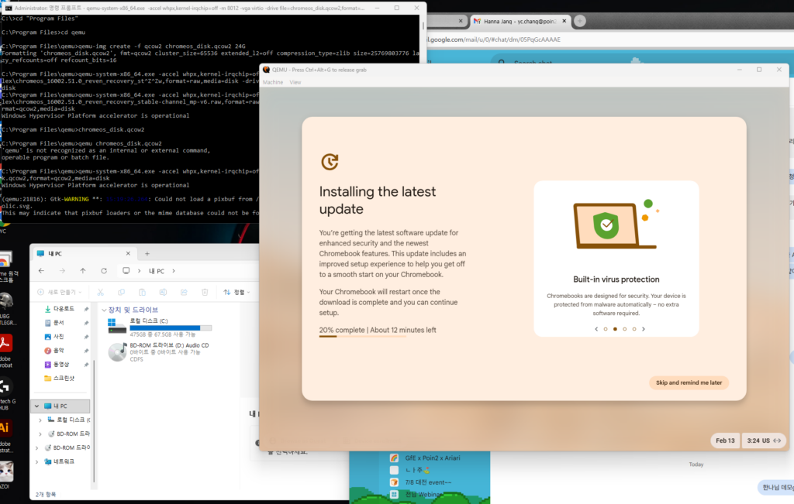The height and width of the screenshot is (504, 794).
Task: Click next arrow in the feature carousel
Action: 644,329
